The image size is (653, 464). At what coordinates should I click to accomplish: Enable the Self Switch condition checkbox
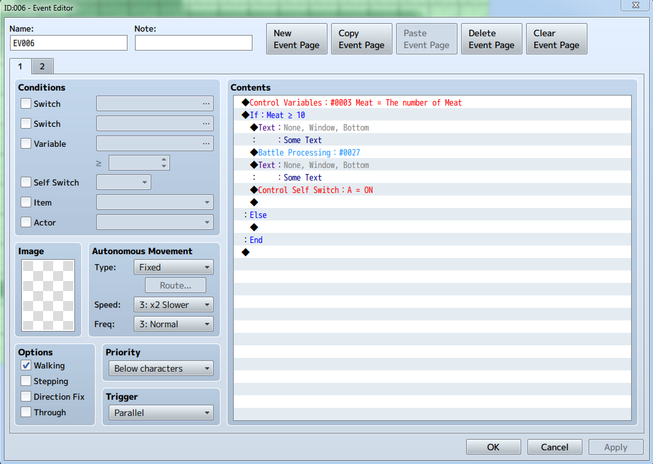(26, 182)
